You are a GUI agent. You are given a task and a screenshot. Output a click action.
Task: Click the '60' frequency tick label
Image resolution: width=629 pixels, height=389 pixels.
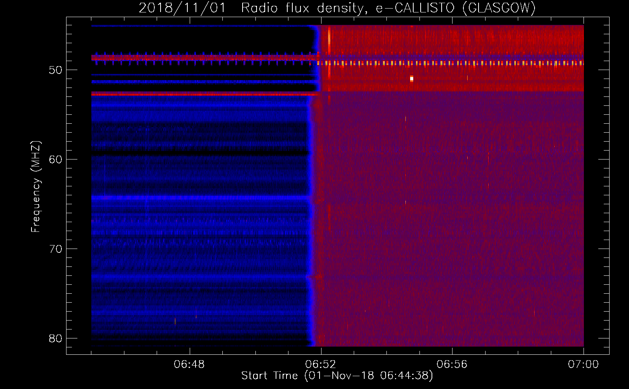pyautogui.click(x=56, y=159)
